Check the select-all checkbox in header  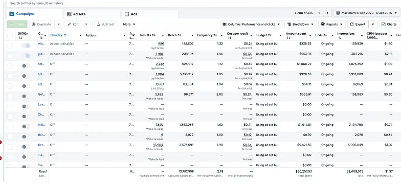pos(10,35)
